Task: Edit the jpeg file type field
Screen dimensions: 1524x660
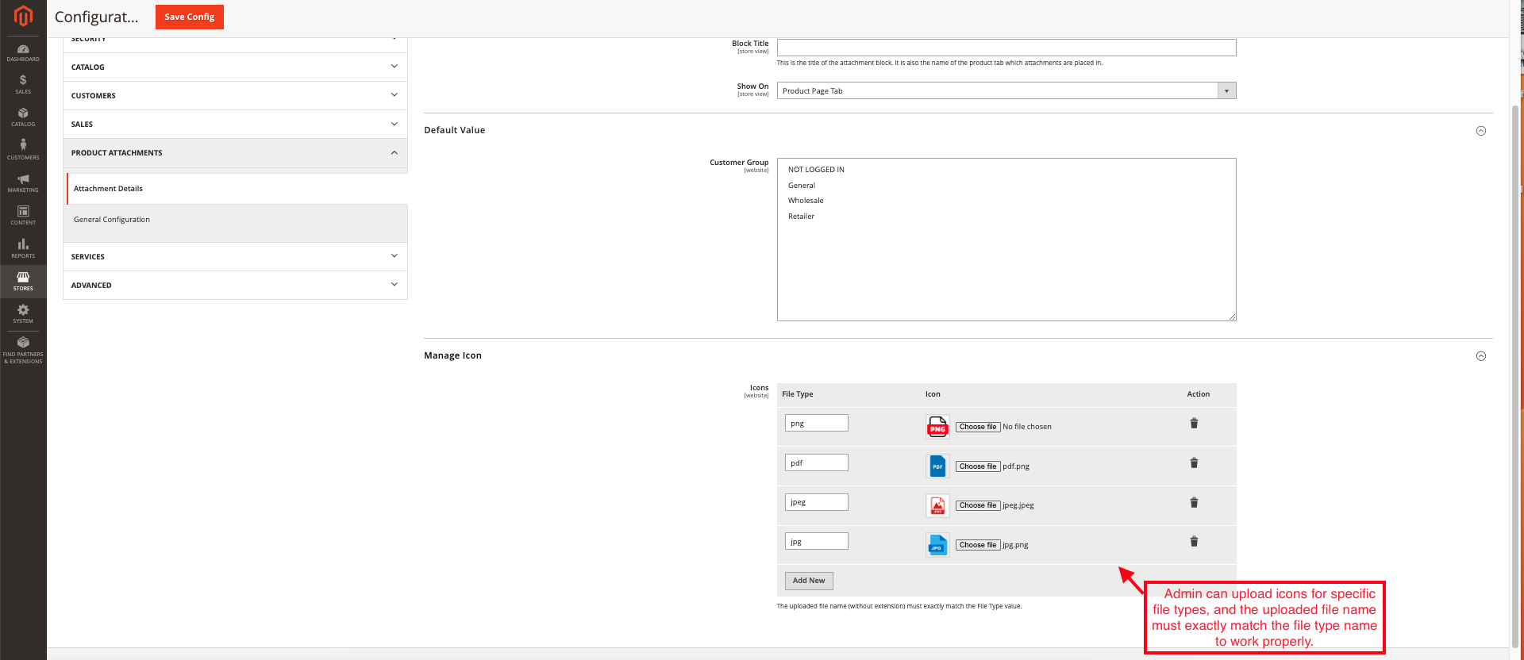Action: pos(816,502)
